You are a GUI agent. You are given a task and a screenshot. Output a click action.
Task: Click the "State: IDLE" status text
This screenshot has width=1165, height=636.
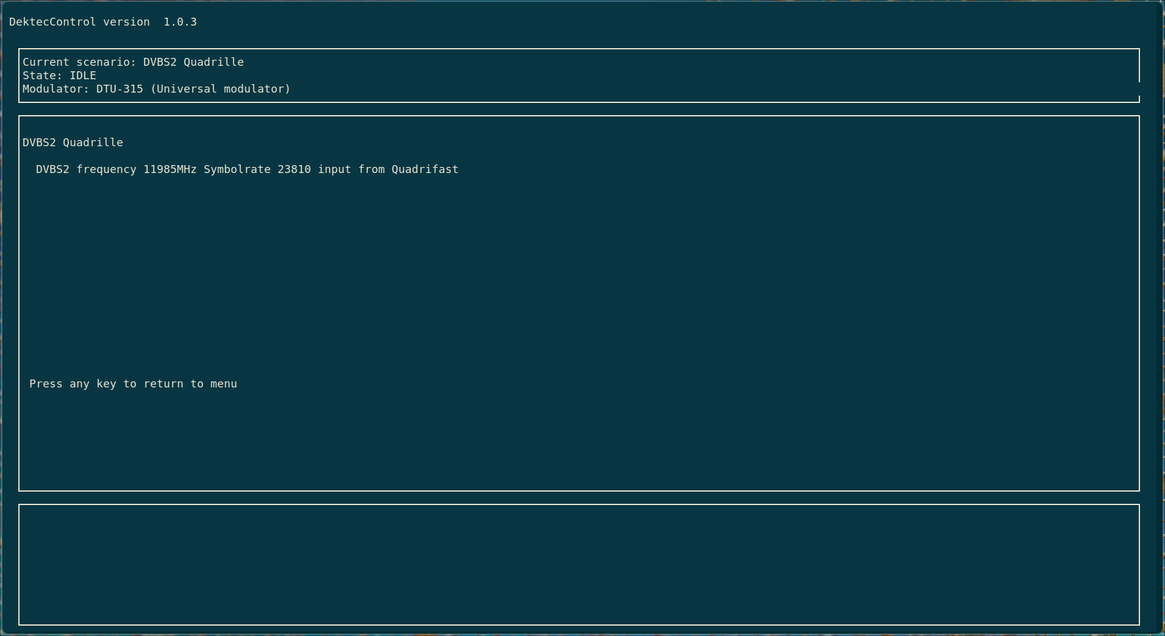[x=59, y=75]
